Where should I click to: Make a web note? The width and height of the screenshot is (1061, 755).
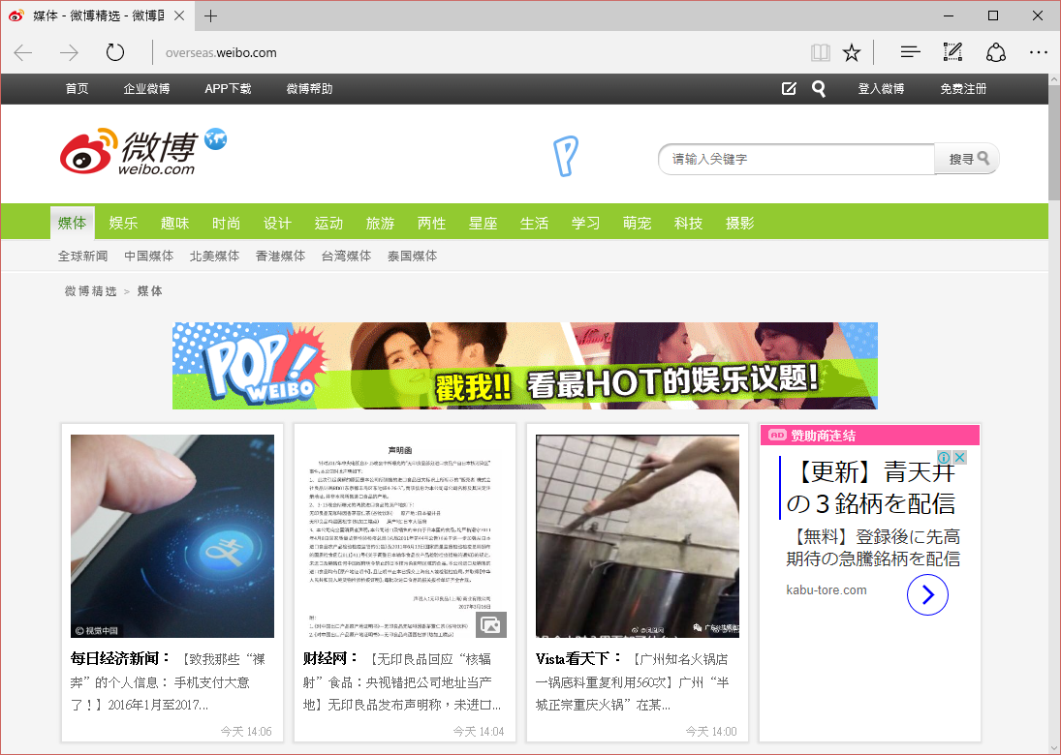coord(952,52)
